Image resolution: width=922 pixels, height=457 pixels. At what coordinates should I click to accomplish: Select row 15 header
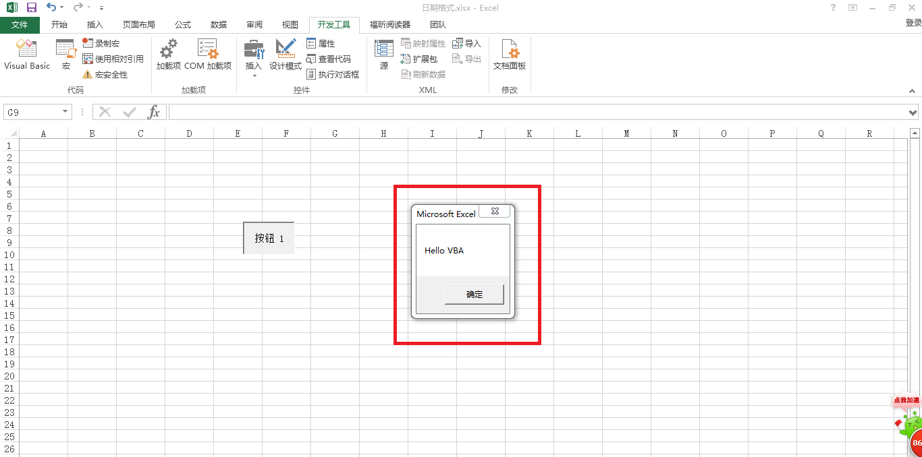coord(9,315)
